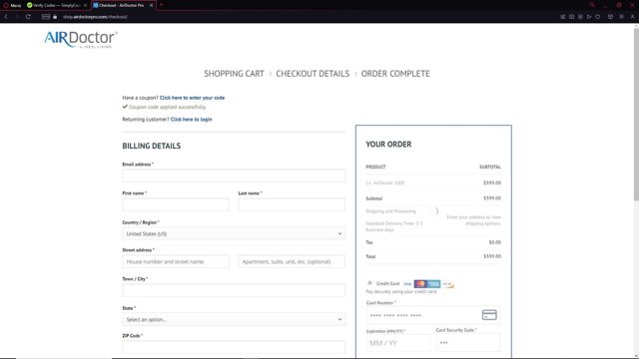Focus the Card Number field
The image size is (639, 359).
point(433,315)
